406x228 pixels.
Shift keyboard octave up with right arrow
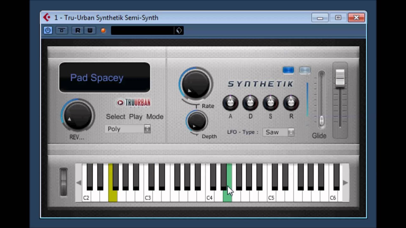tap(345, 183)
